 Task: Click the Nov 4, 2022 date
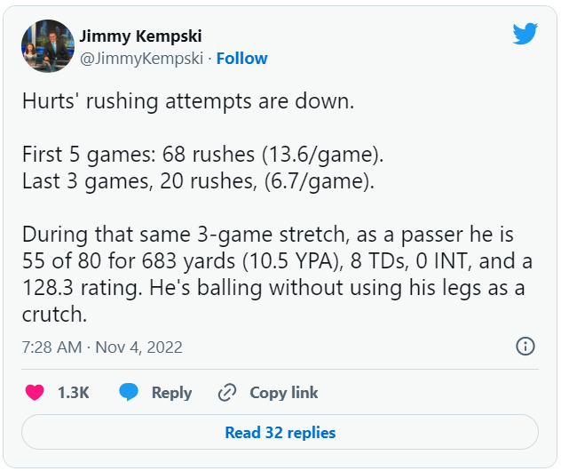coord(138,347)
